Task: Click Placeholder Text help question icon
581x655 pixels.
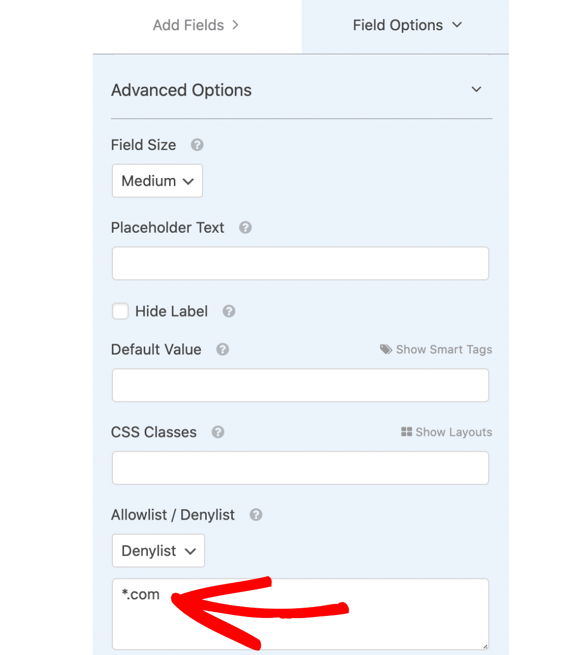Action: [x=245, y=228]
